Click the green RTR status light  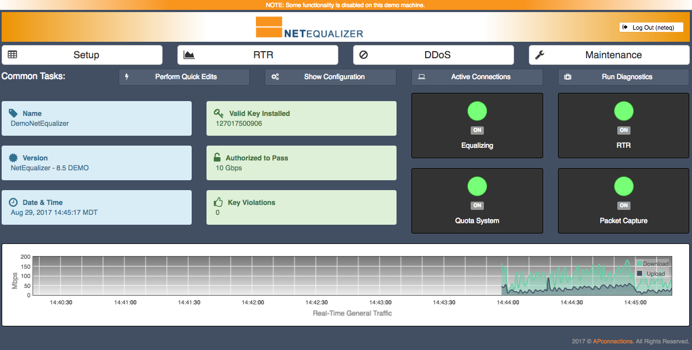tap(624, 111)
